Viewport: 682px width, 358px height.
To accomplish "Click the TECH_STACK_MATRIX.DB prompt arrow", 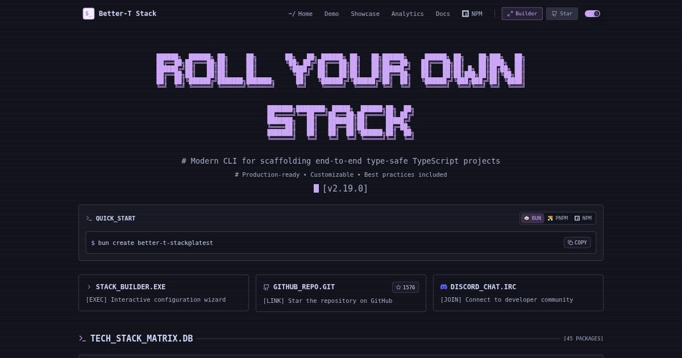I will (82, 338).
